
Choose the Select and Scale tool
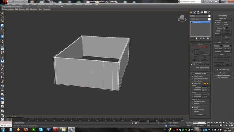2,49
